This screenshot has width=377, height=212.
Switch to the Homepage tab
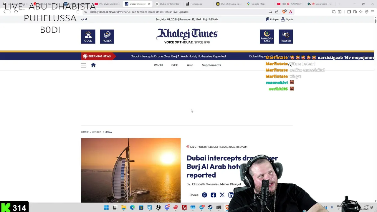[x=196, y=4]
